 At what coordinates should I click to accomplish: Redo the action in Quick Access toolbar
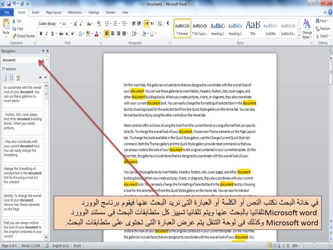[22, 3]
